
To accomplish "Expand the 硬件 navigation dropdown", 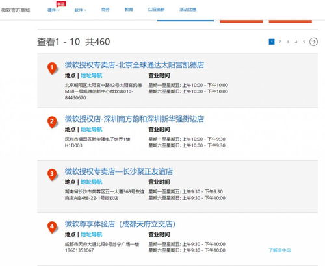I will pyautogui.click(x=53, y=10).
